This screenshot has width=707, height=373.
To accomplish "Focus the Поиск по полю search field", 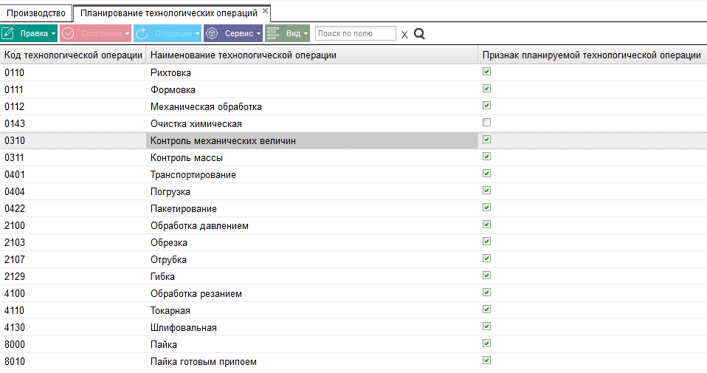I will tap(355, 33).
